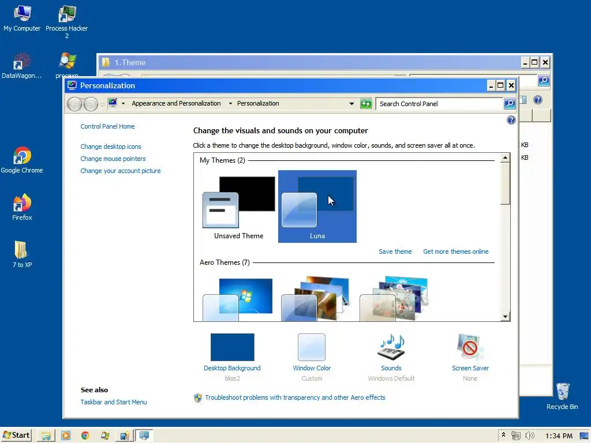This screenshot has height=443, width=591.
Task: Open Desktop Background settings
Action: coord(232,357)
